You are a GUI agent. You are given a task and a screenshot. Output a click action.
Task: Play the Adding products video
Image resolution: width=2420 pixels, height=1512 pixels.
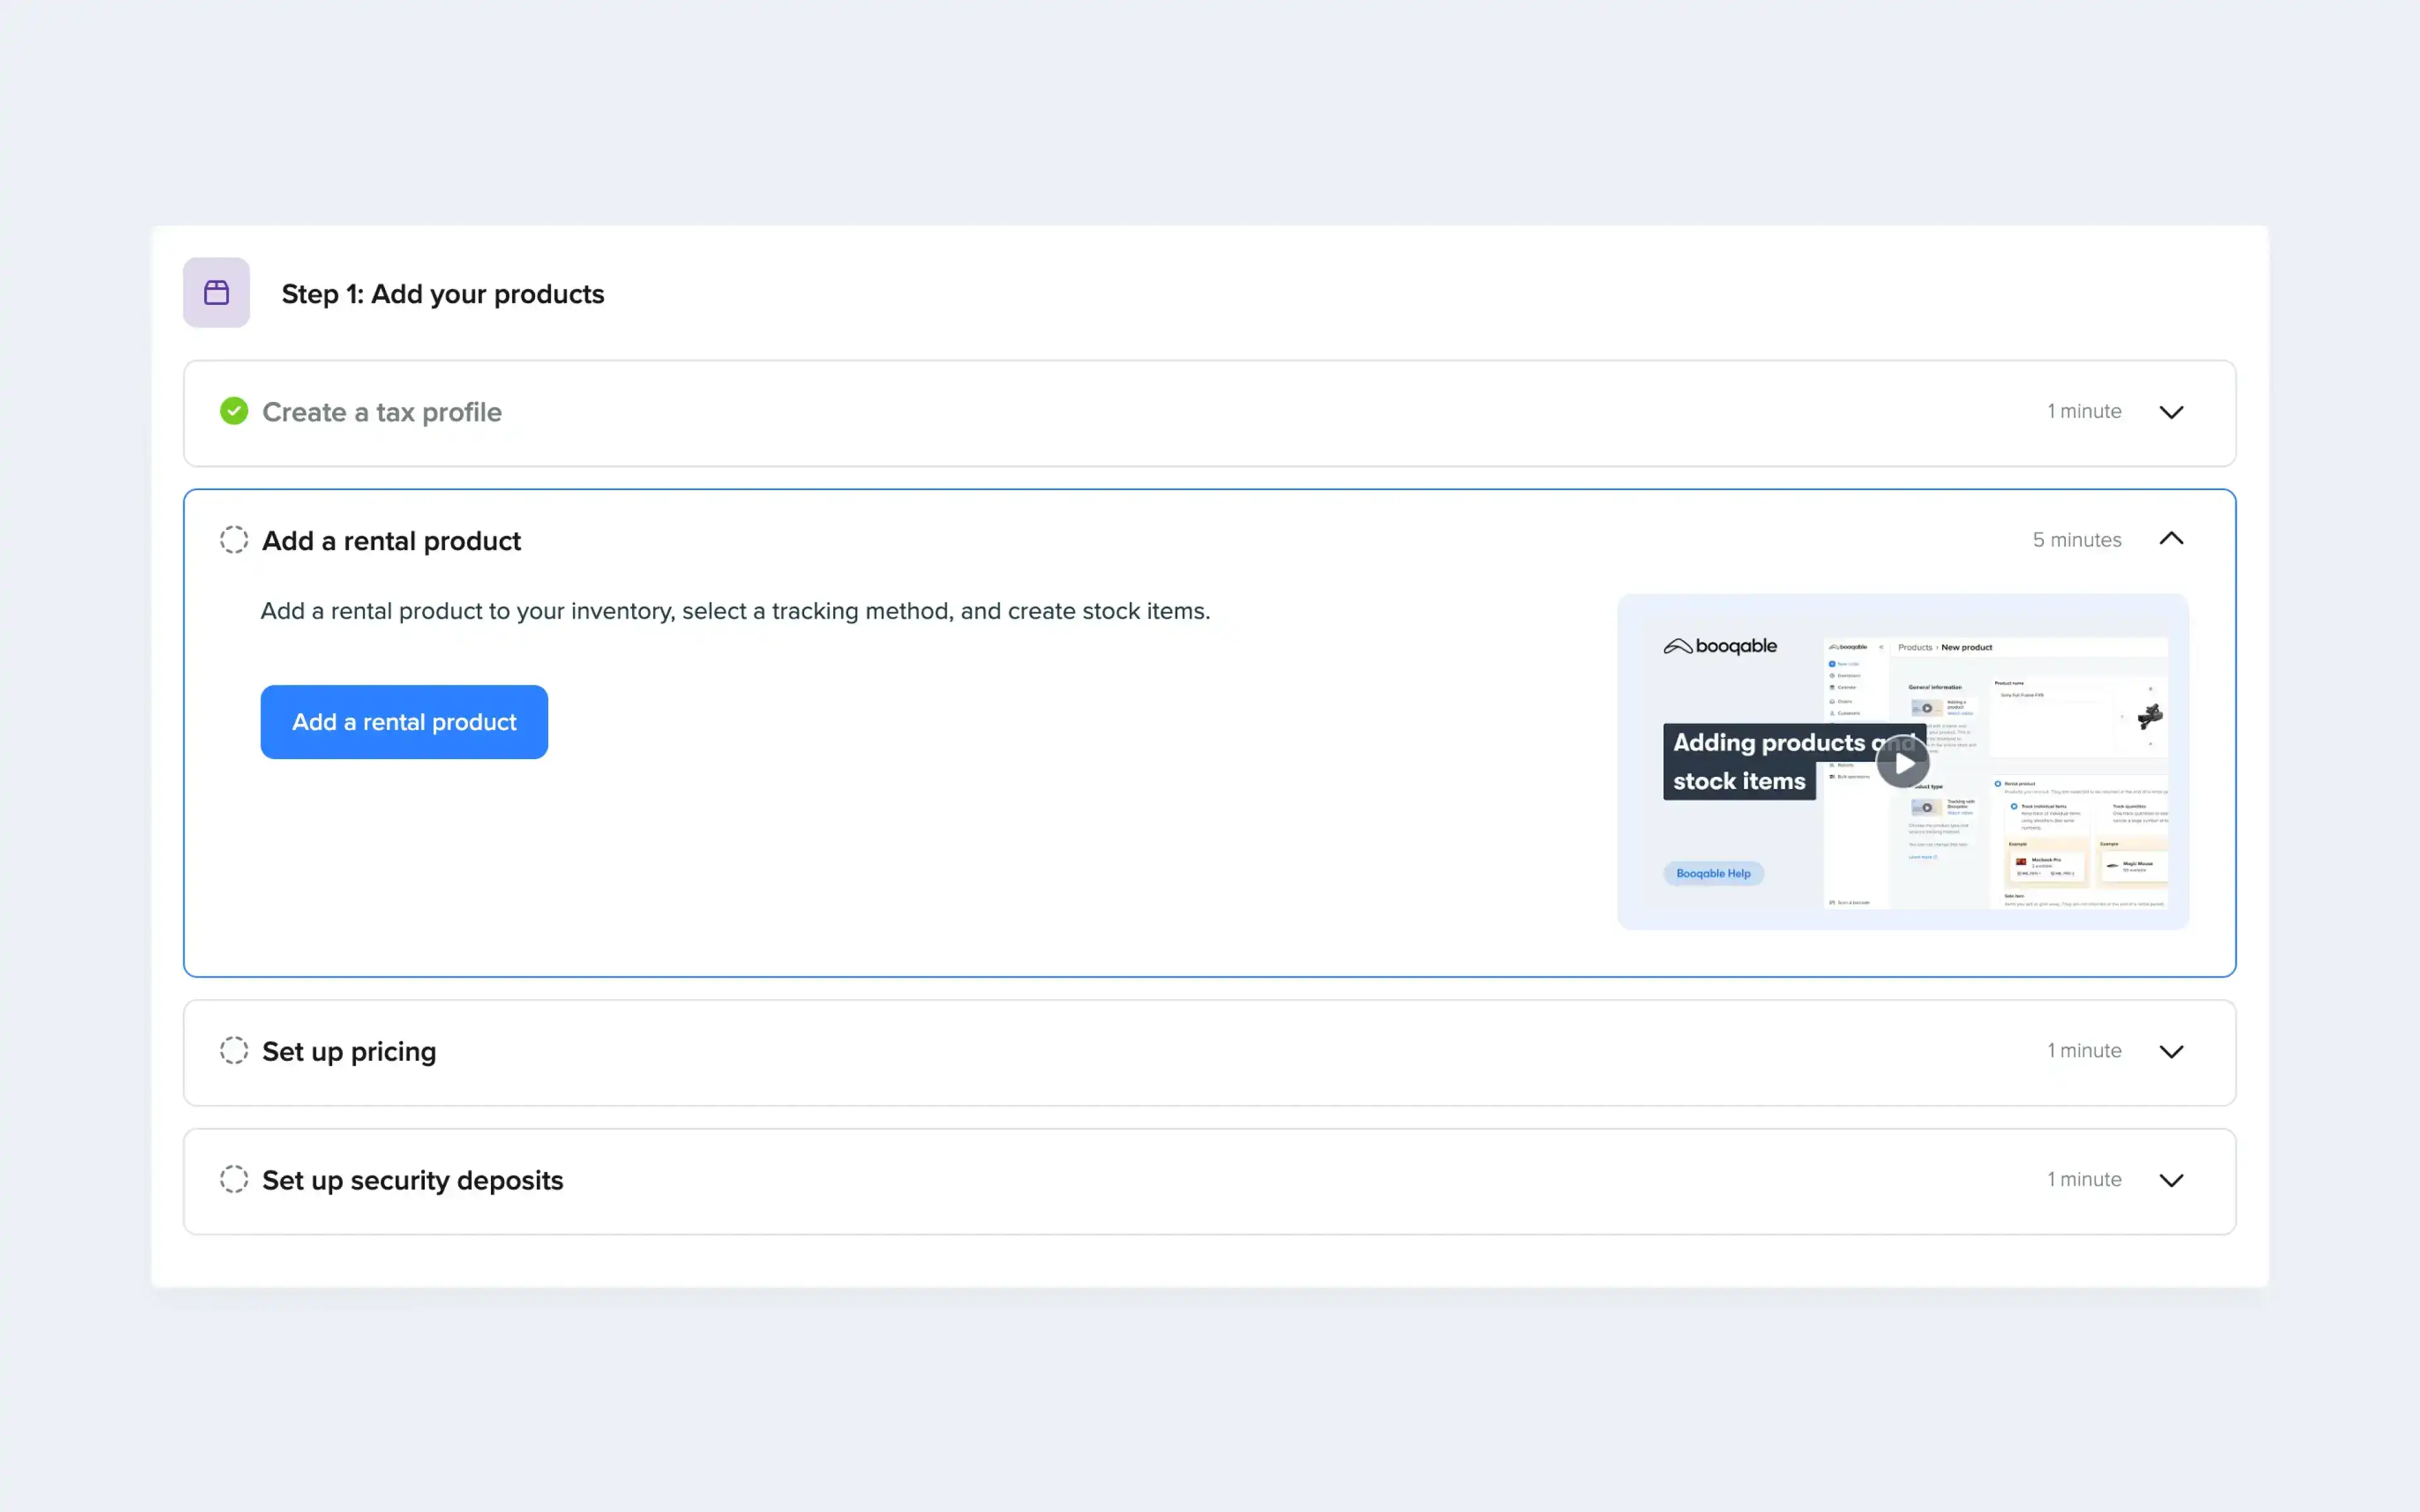(x=1902, y=764)
